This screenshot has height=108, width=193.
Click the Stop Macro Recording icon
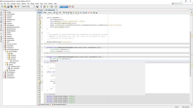click(91, 13)
